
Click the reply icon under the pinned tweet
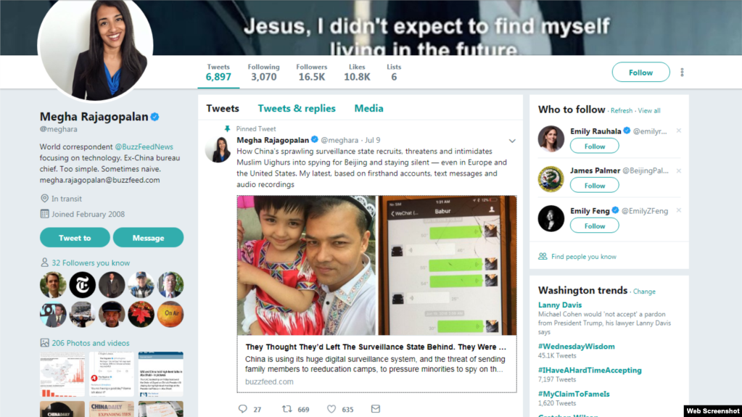pyautogui.click(x=242, y=408)
